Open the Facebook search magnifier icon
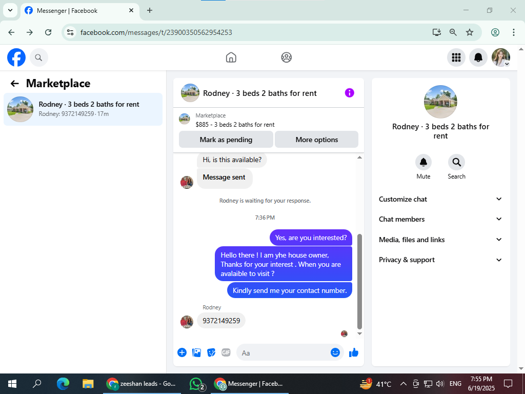This screenshot has height=394, width=525. [x=39, y=57]
